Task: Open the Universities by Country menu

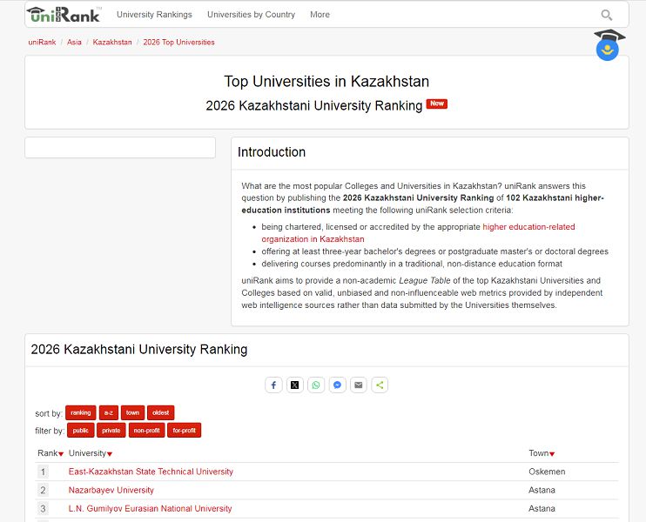Action: 251,15
